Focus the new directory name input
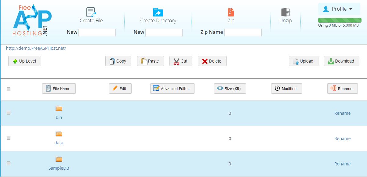The image size is (367, 177). coord(164,32)
